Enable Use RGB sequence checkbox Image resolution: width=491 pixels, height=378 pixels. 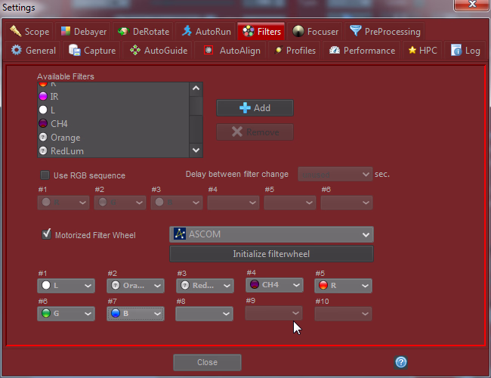[45, 175]
